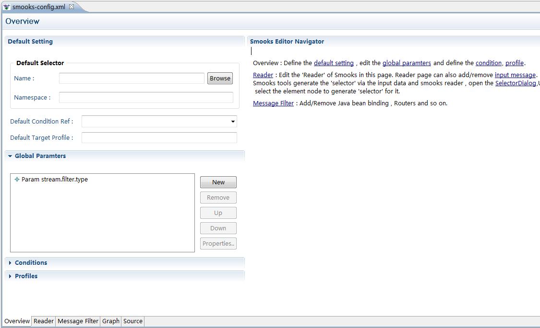
Task: Expand the Conditions section
Action: (10, 263)
